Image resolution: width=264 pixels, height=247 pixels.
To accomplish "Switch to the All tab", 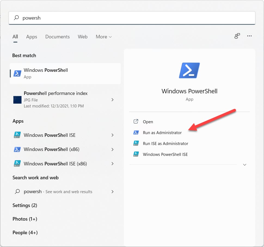I will click(x=15, y=37).
